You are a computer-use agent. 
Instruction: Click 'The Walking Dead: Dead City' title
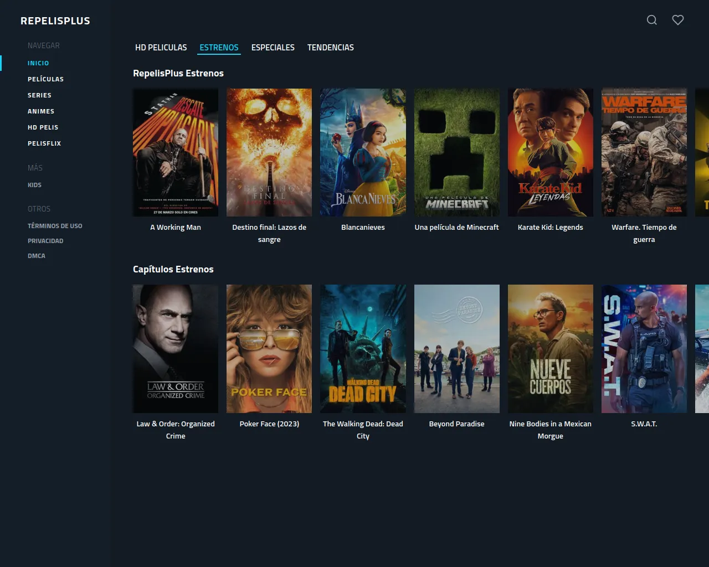[x=363, y=430]
